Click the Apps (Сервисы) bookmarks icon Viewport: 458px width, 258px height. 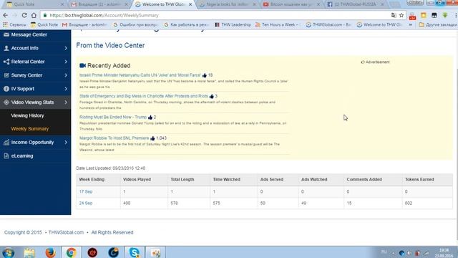click(x=5, y=25)
